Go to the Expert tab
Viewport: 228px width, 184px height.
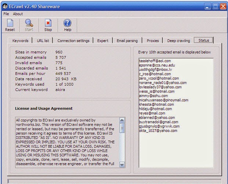[103, 40]
